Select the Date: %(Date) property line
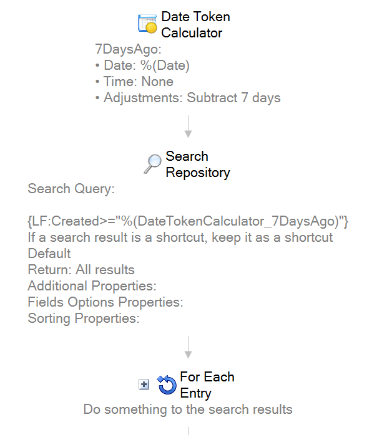Viewport: 382px width, 435px height. point(142,65)
